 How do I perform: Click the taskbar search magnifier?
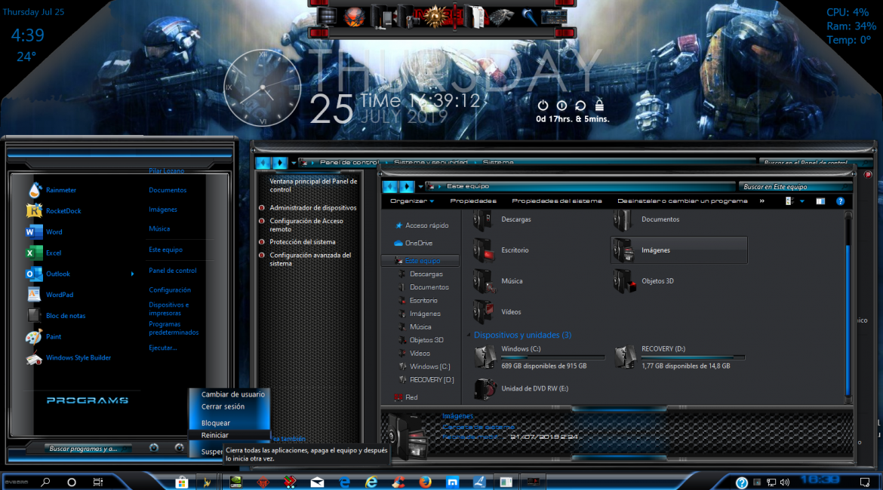[x=45, y=482]
